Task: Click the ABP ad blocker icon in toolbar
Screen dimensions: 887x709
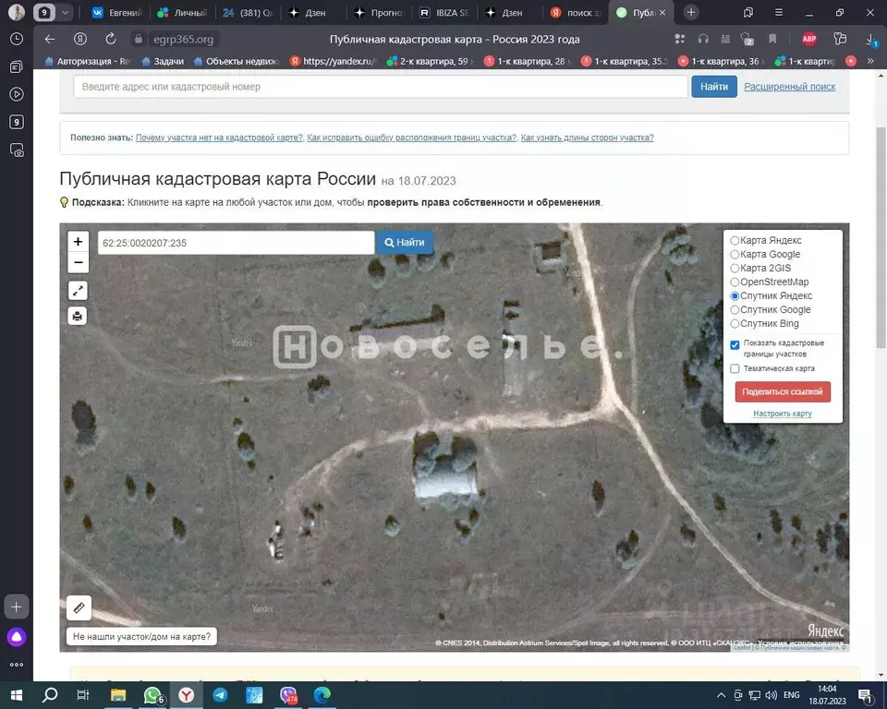Action: pos(808,40)
